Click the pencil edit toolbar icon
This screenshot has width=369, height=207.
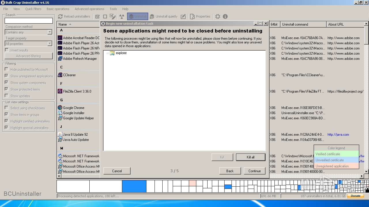183,16
